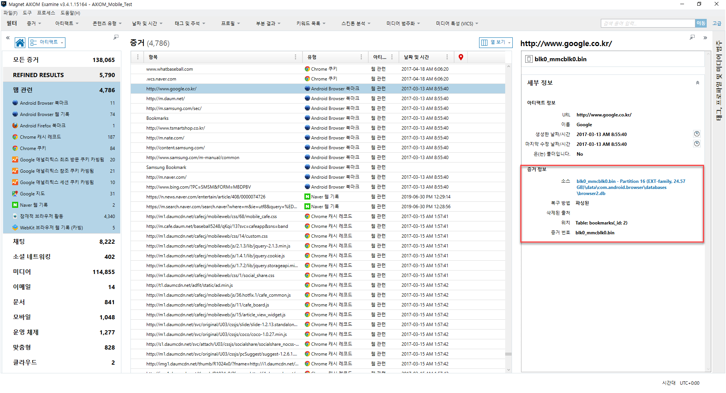Select Chrome cookies category
This screenshot has width=726, height=393.
tap(62, 148)
